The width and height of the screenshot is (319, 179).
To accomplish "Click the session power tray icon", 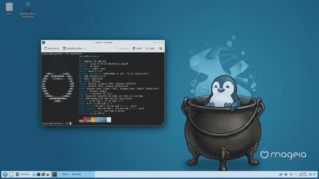I will point(310,174).
